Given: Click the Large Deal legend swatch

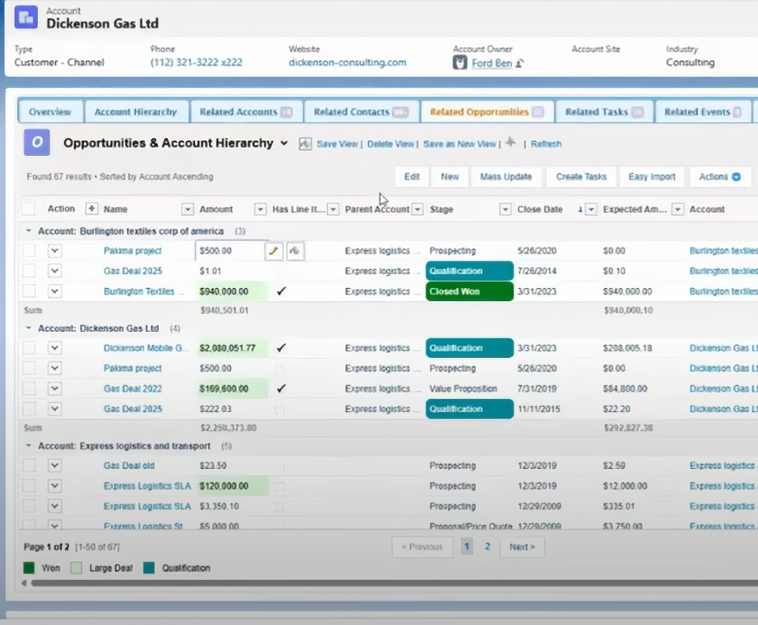Looking at the screenshot, I should coord(76,568).
